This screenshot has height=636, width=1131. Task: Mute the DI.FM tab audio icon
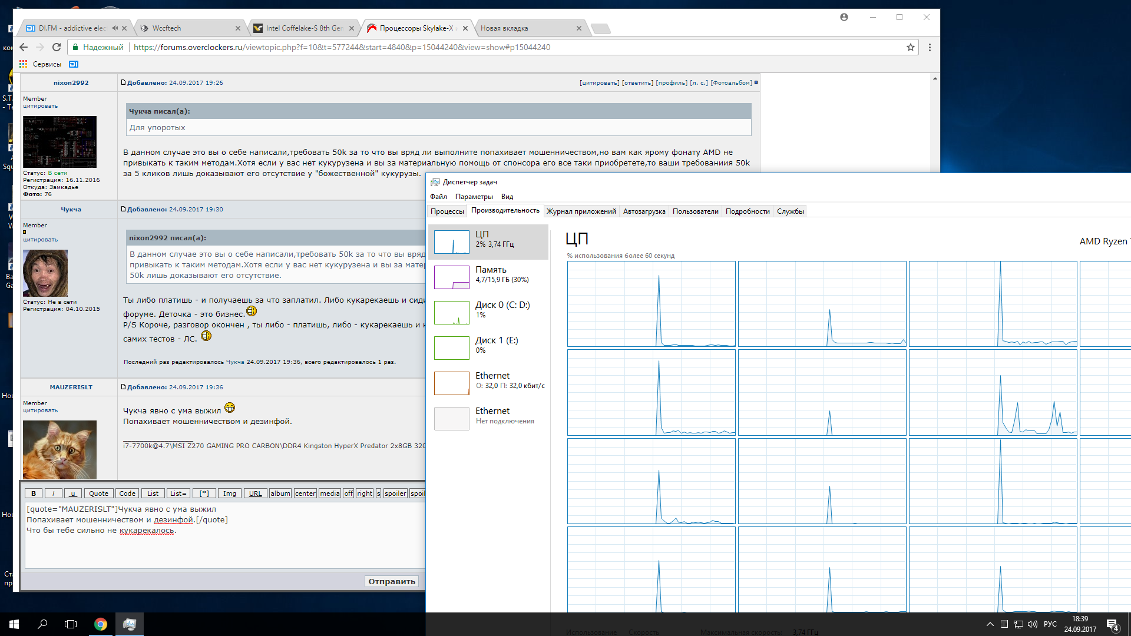pos(115,28)
